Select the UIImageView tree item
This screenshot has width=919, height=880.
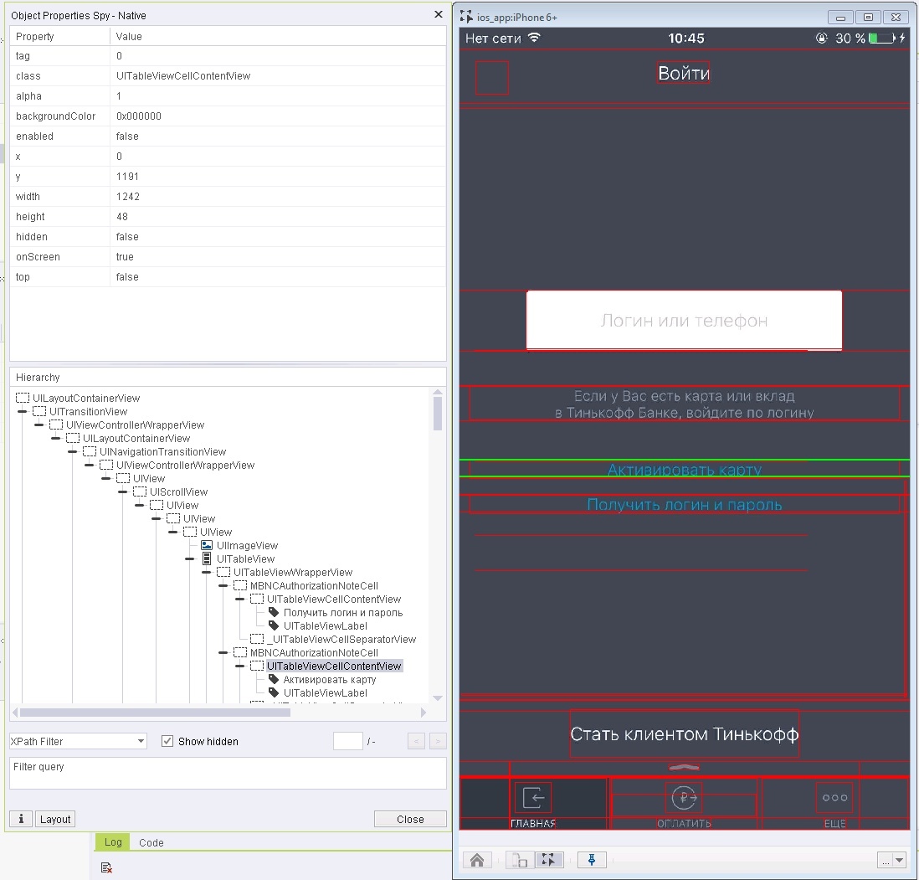pos(247,545)
